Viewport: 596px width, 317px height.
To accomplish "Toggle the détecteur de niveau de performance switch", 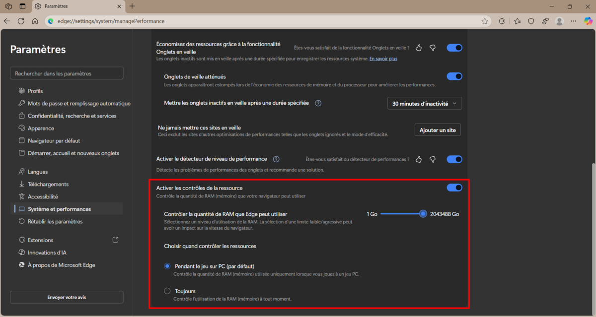I will pyautogui.click(x=454, y=159).
